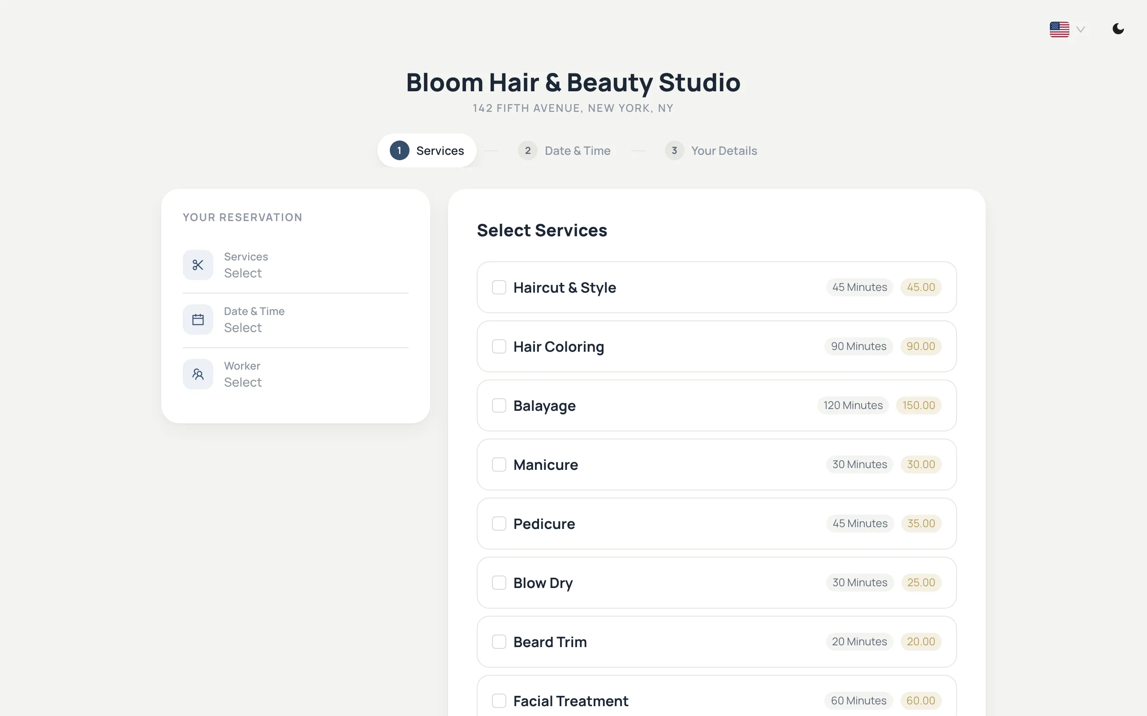Tick the Balayage checkbox
1147x716 pixels.
pos(499,405)
